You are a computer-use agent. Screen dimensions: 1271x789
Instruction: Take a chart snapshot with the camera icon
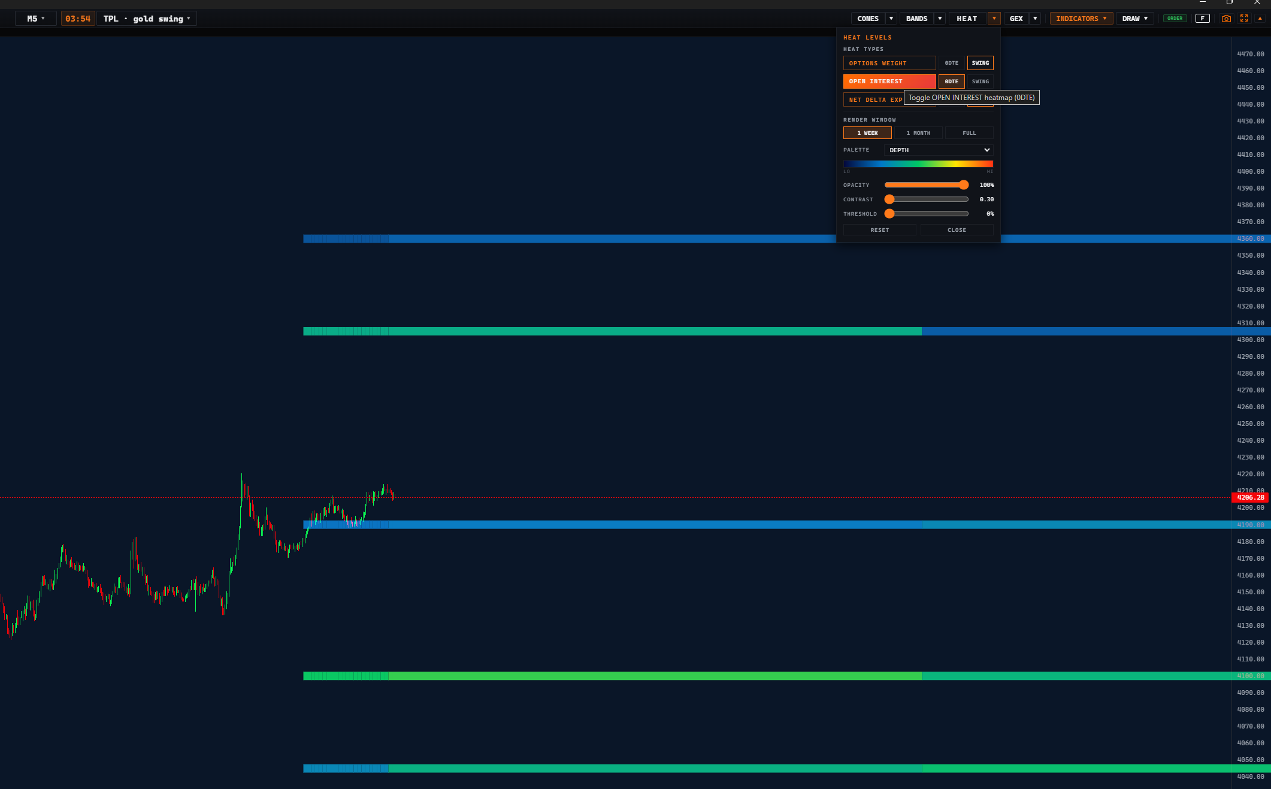(x=1226, y=19)
